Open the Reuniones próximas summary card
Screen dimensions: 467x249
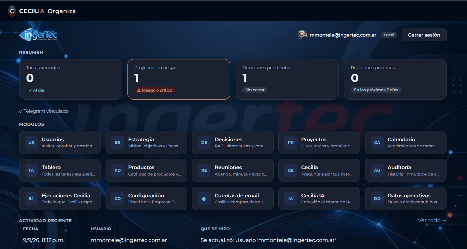(395, 80)
